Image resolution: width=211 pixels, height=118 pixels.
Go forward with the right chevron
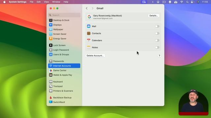coord(92,8)
